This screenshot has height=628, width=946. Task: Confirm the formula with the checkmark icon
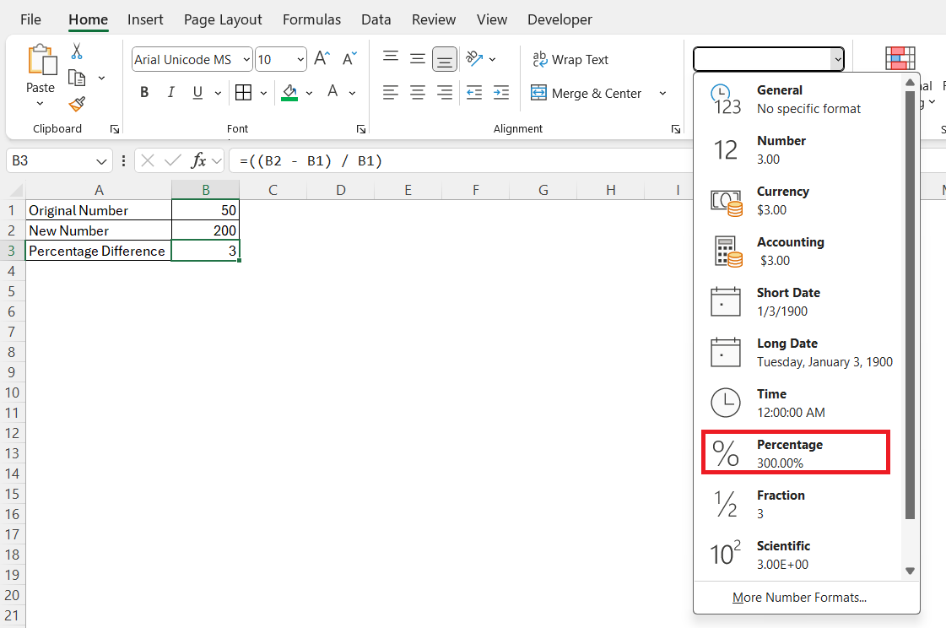(x=172, y=160)
